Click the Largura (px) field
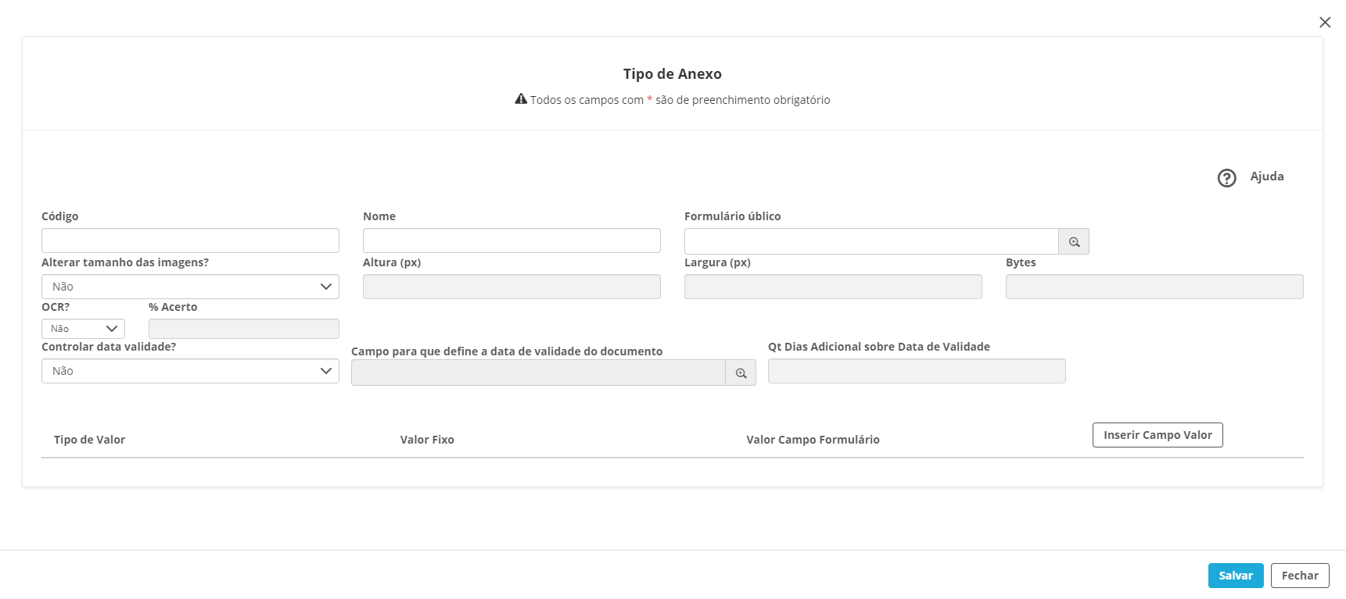 tap(833, 287)
